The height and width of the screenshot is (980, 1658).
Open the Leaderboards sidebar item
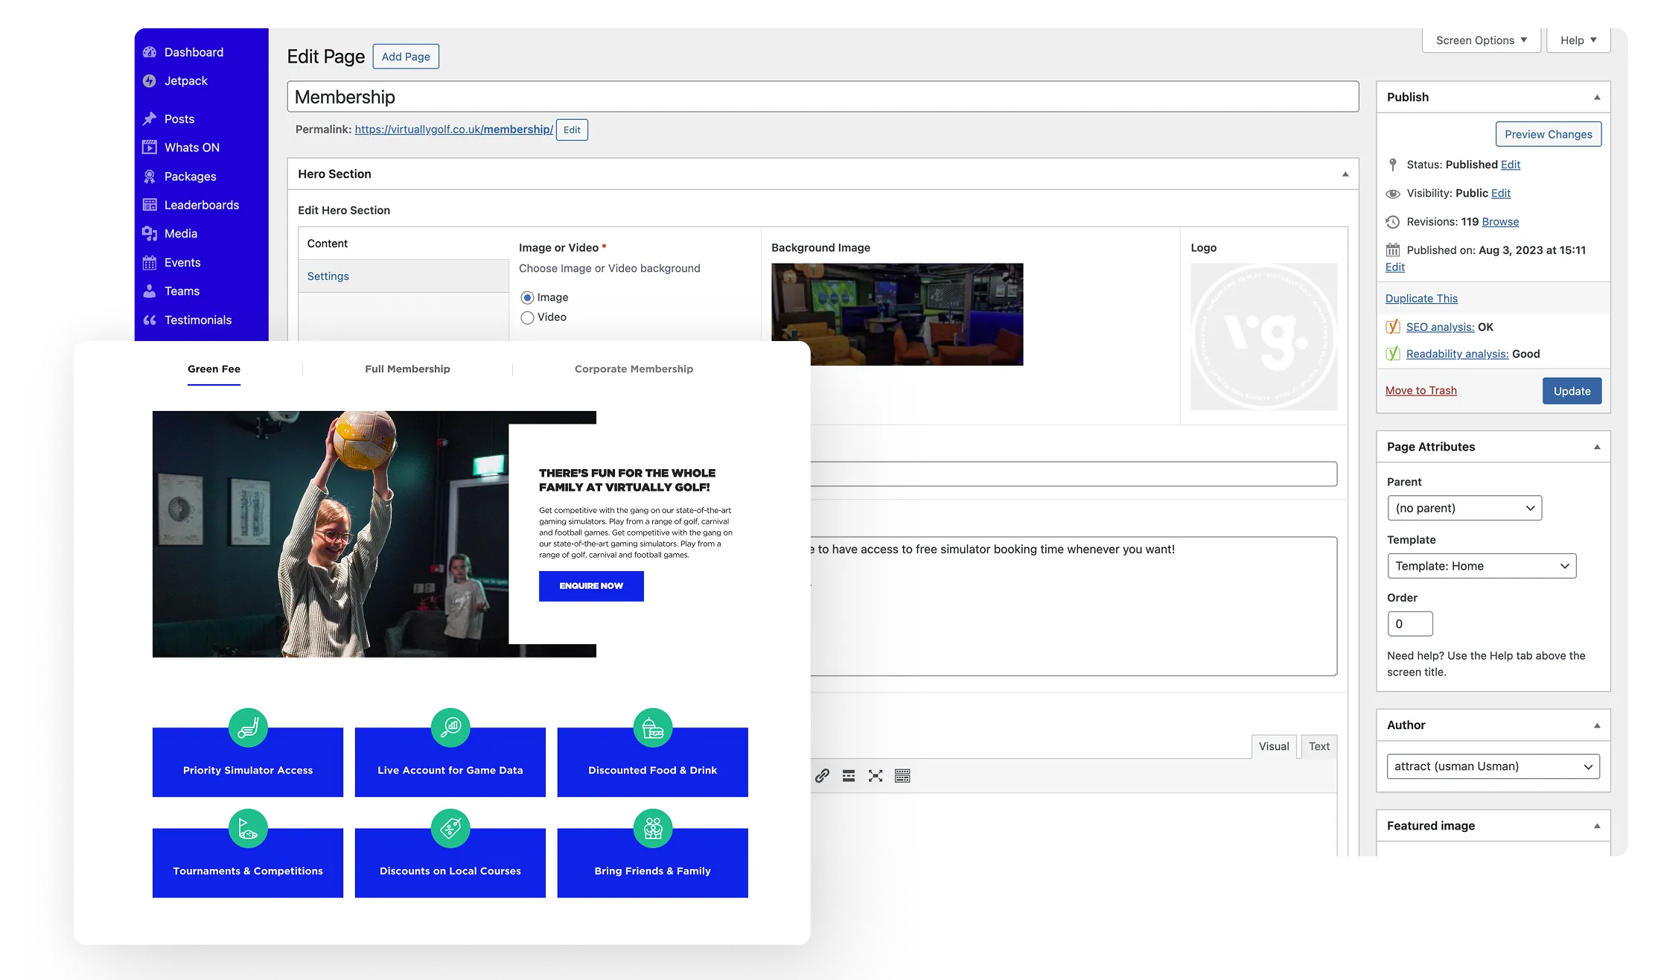201,205
